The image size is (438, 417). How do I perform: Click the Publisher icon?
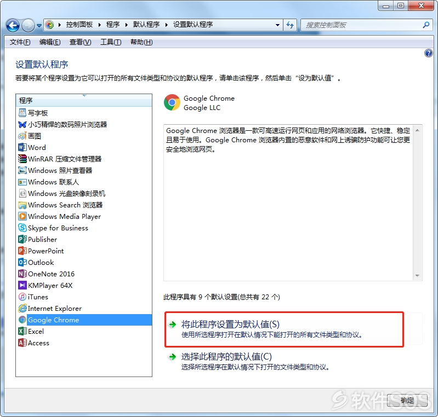[x=22, y=239]
